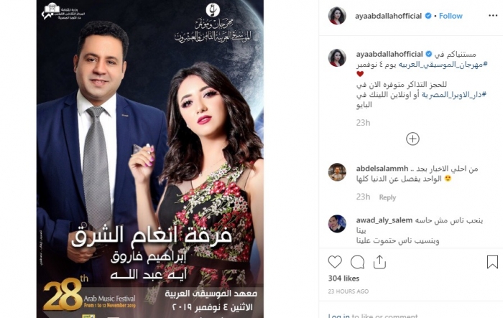
Task: Reply to abdelsalammh's comment
Action: click(x=387, y=197)
